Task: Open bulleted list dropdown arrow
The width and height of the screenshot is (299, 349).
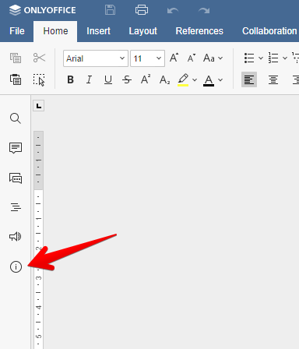Action: pos(261,58)
